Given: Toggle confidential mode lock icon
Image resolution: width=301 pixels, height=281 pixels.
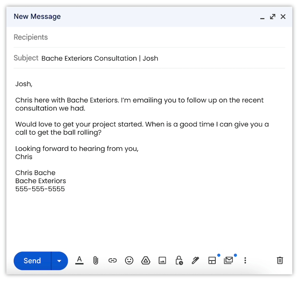Looking at the screenshot, I should 179,261.
